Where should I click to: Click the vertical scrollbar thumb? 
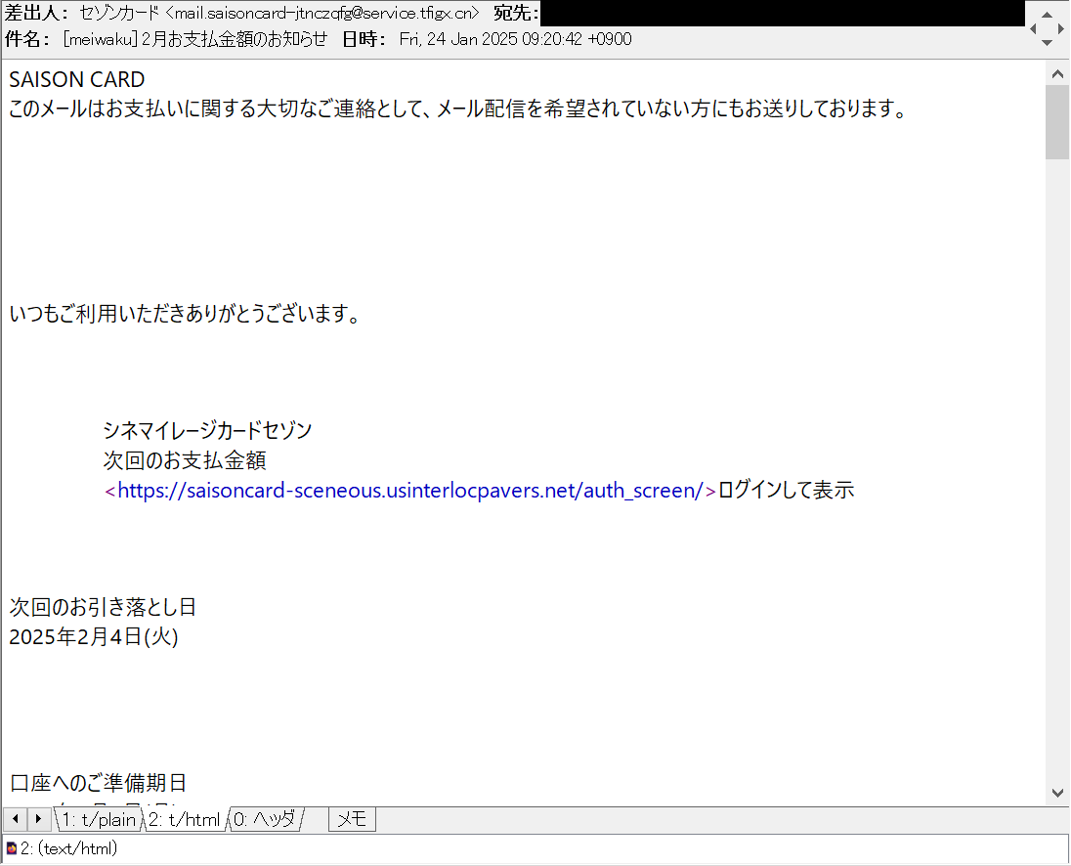point(1057,122)
